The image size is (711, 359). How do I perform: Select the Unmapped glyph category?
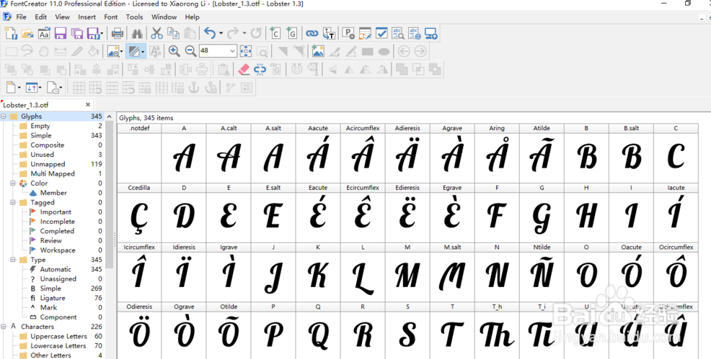tap(48, 164)
